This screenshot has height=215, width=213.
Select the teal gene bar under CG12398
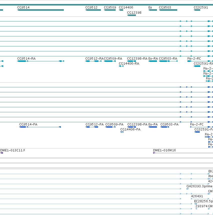132,15
